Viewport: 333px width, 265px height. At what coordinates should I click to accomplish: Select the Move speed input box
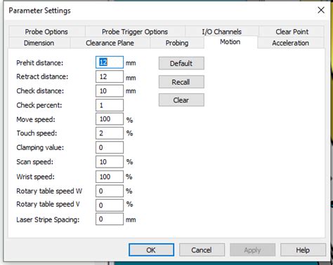click(x=110, y=119)
